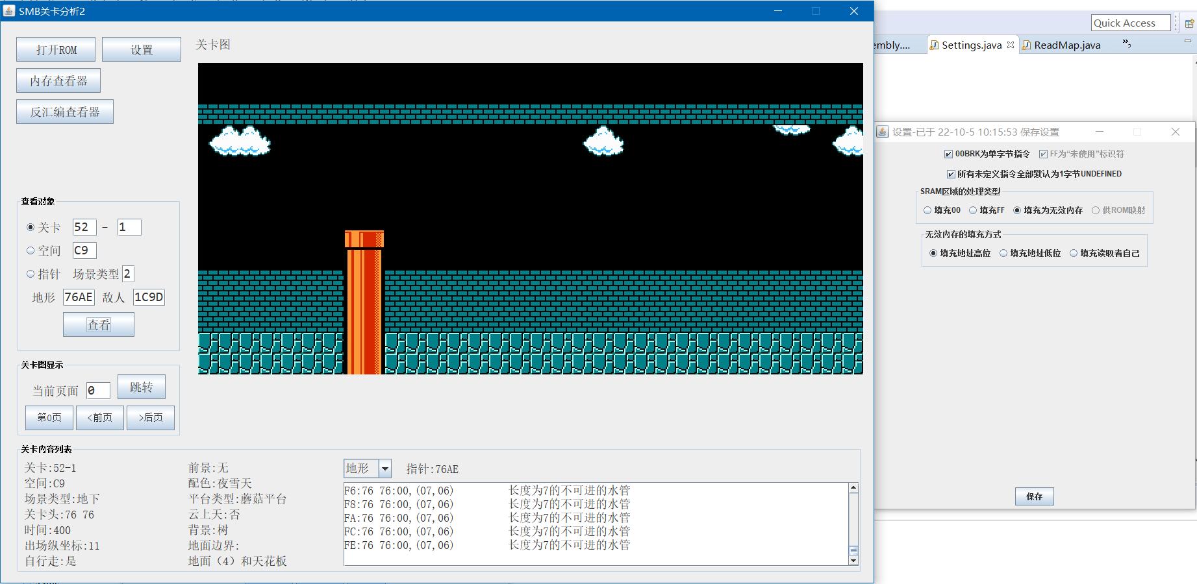Click the 跳转 jump button
Image resolution: width=1197 pixels, height=584 pixels.
click(x=142, y=387)
